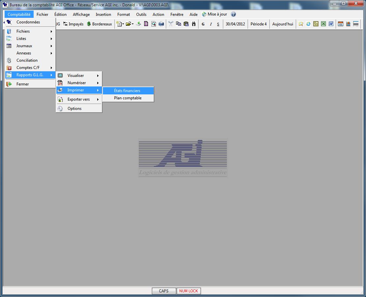
Task: Expand the Visualiser submenu
Action: click(x=79, y=76)
